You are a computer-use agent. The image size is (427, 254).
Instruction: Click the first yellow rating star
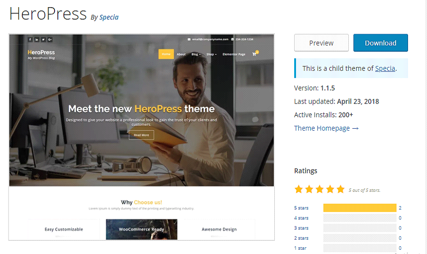pyautogui.click(x=299, y=189)
